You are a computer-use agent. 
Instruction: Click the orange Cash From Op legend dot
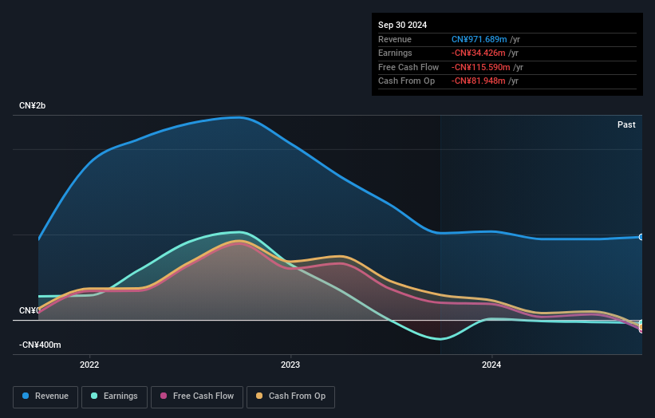coord(259,396)
